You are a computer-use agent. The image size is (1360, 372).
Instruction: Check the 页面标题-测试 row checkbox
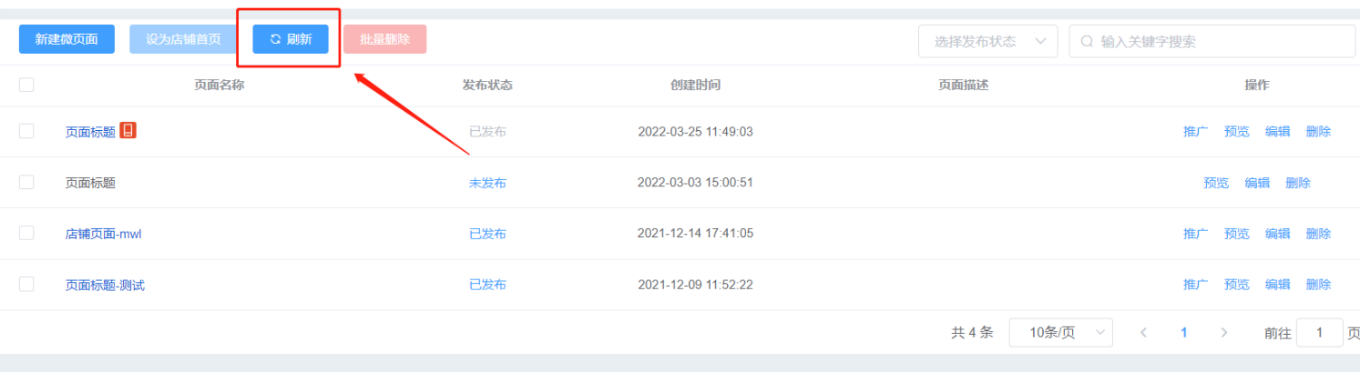click(x=26, y=284)
